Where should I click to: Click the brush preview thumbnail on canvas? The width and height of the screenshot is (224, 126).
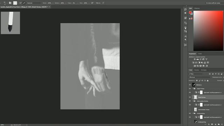tap(10, 23)
